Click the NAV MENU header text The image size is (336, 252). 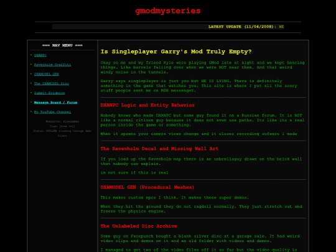62,45
